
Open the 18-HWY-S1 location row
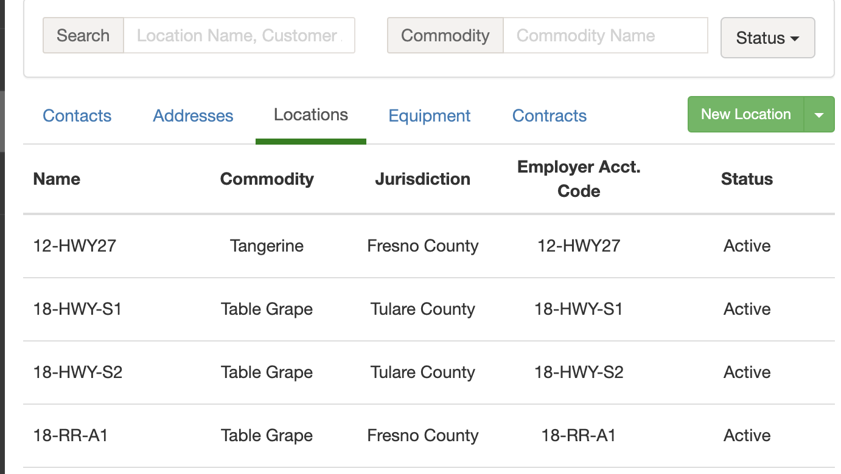click(x=77, y=309)
